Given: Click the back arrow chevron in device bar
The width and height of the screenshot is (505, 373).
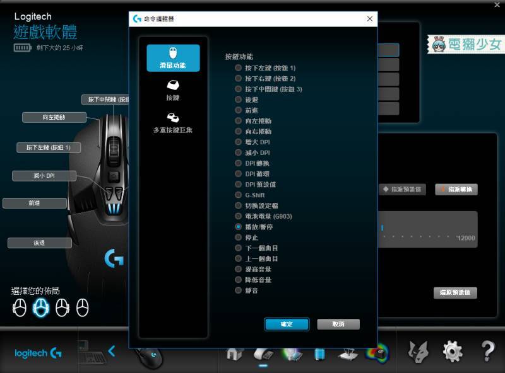Looking at the screenshot, I should point(112,351).
